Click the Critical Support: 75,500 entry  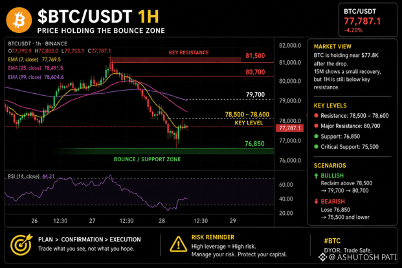click(350, 147)
